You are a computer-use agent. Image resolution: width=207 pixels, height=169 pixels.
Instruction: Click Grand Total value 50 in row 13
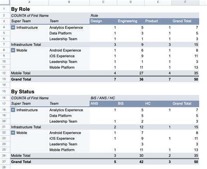(196, 79)
